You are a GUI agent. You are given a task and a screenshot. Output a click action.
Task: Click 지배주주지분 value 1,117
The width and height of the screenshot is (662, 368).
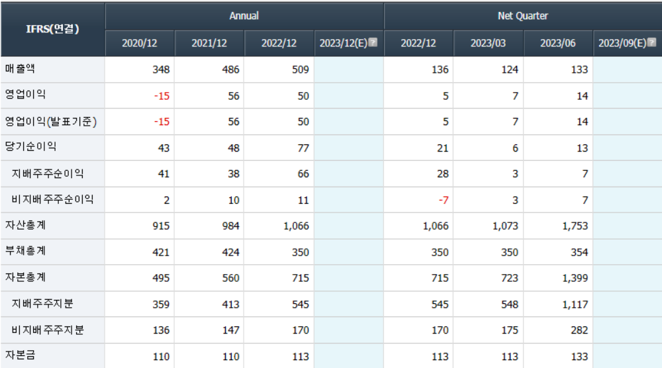575,304
